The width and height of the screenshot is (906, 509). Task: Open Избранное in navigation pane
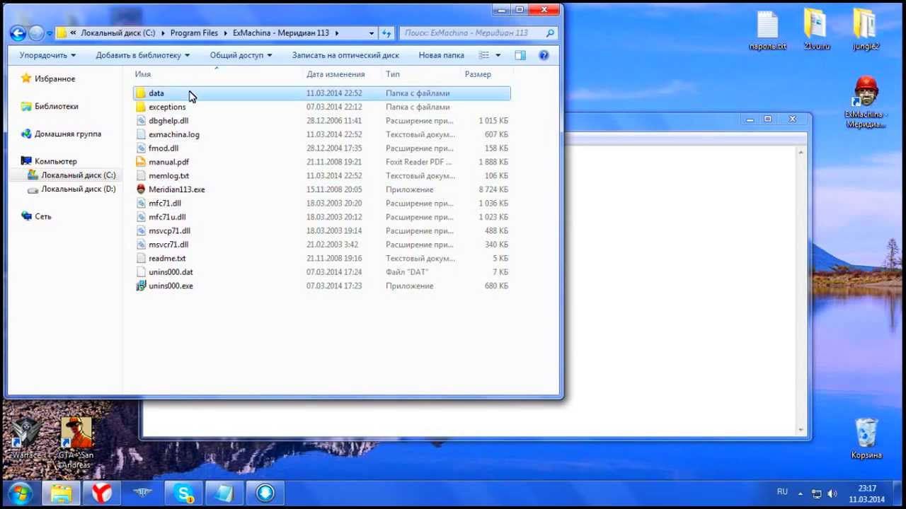[x=55, y=78]
